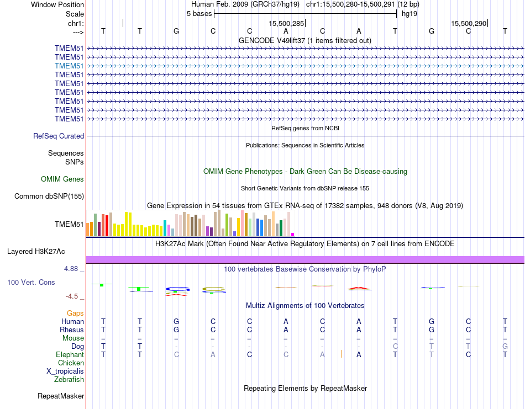
Task: Click the chr1: ruler label
Action: (x=76, y=23)
